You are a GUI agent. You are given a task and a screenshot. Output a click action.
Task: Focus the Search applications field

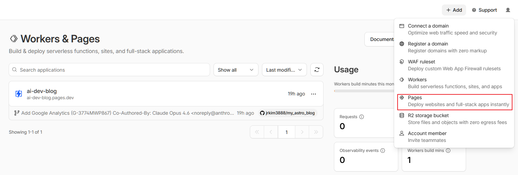[x=109, y=70]
